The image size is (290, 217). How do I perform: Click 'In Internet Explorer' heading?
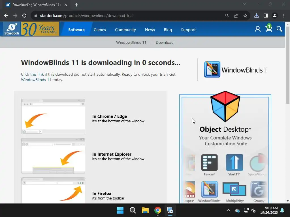(x=112, y=154)
